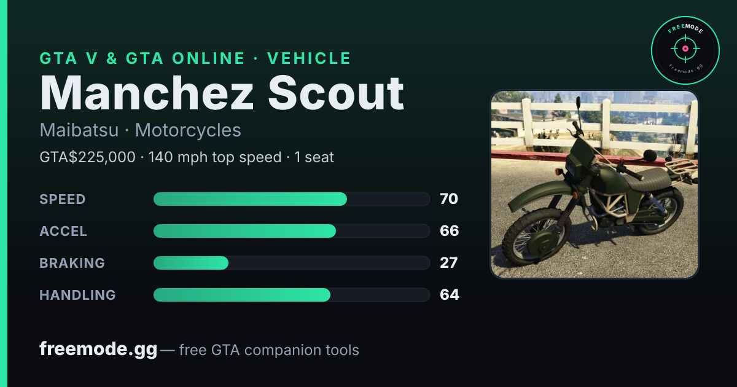Click the FREEMODE crosshair logo badge
737x387 pixels.
pos(685,50)
